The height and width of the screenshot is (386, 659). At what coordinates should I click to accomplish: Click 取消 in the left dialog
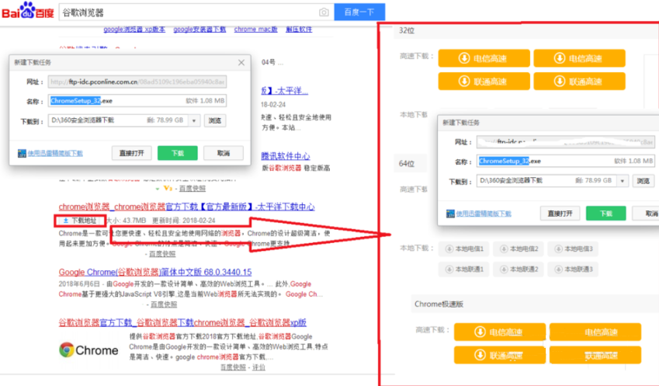224,153
